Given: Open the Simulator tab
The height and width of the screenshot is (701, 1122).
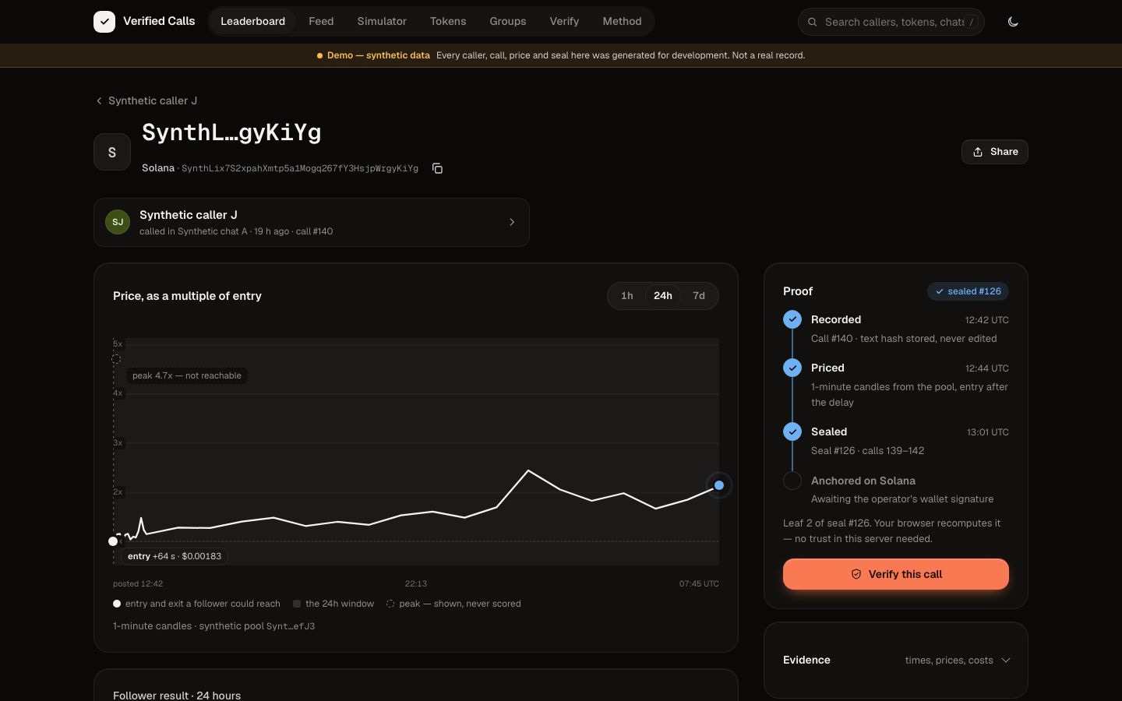Looking at the screenshot, I should pos(382,21).
